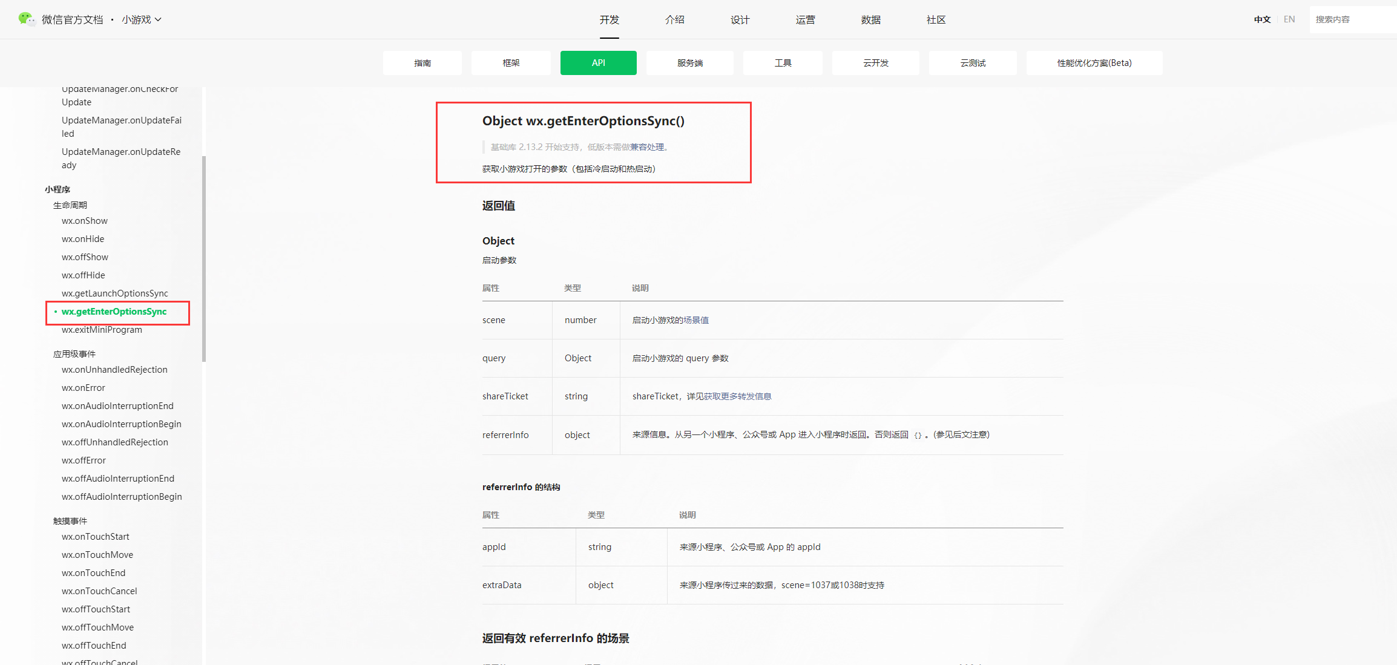The width and height of the screenshot is (1397, 665).
Task: Switch to the 设计 navigation tab
Action: click(740, 19)
